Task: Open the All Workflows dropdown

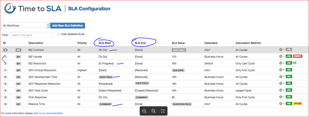Action: pyautogui.click(x=25, y=25)
